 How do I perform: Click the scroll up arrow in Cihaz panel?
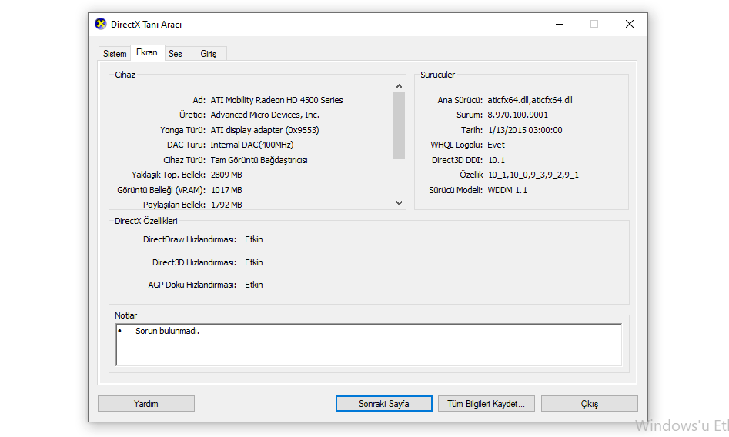click(399, 86)
